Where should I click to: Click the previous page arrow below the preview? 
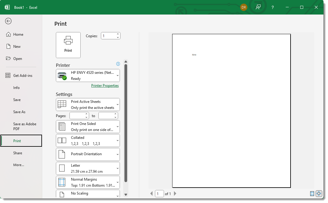(151, 194)
